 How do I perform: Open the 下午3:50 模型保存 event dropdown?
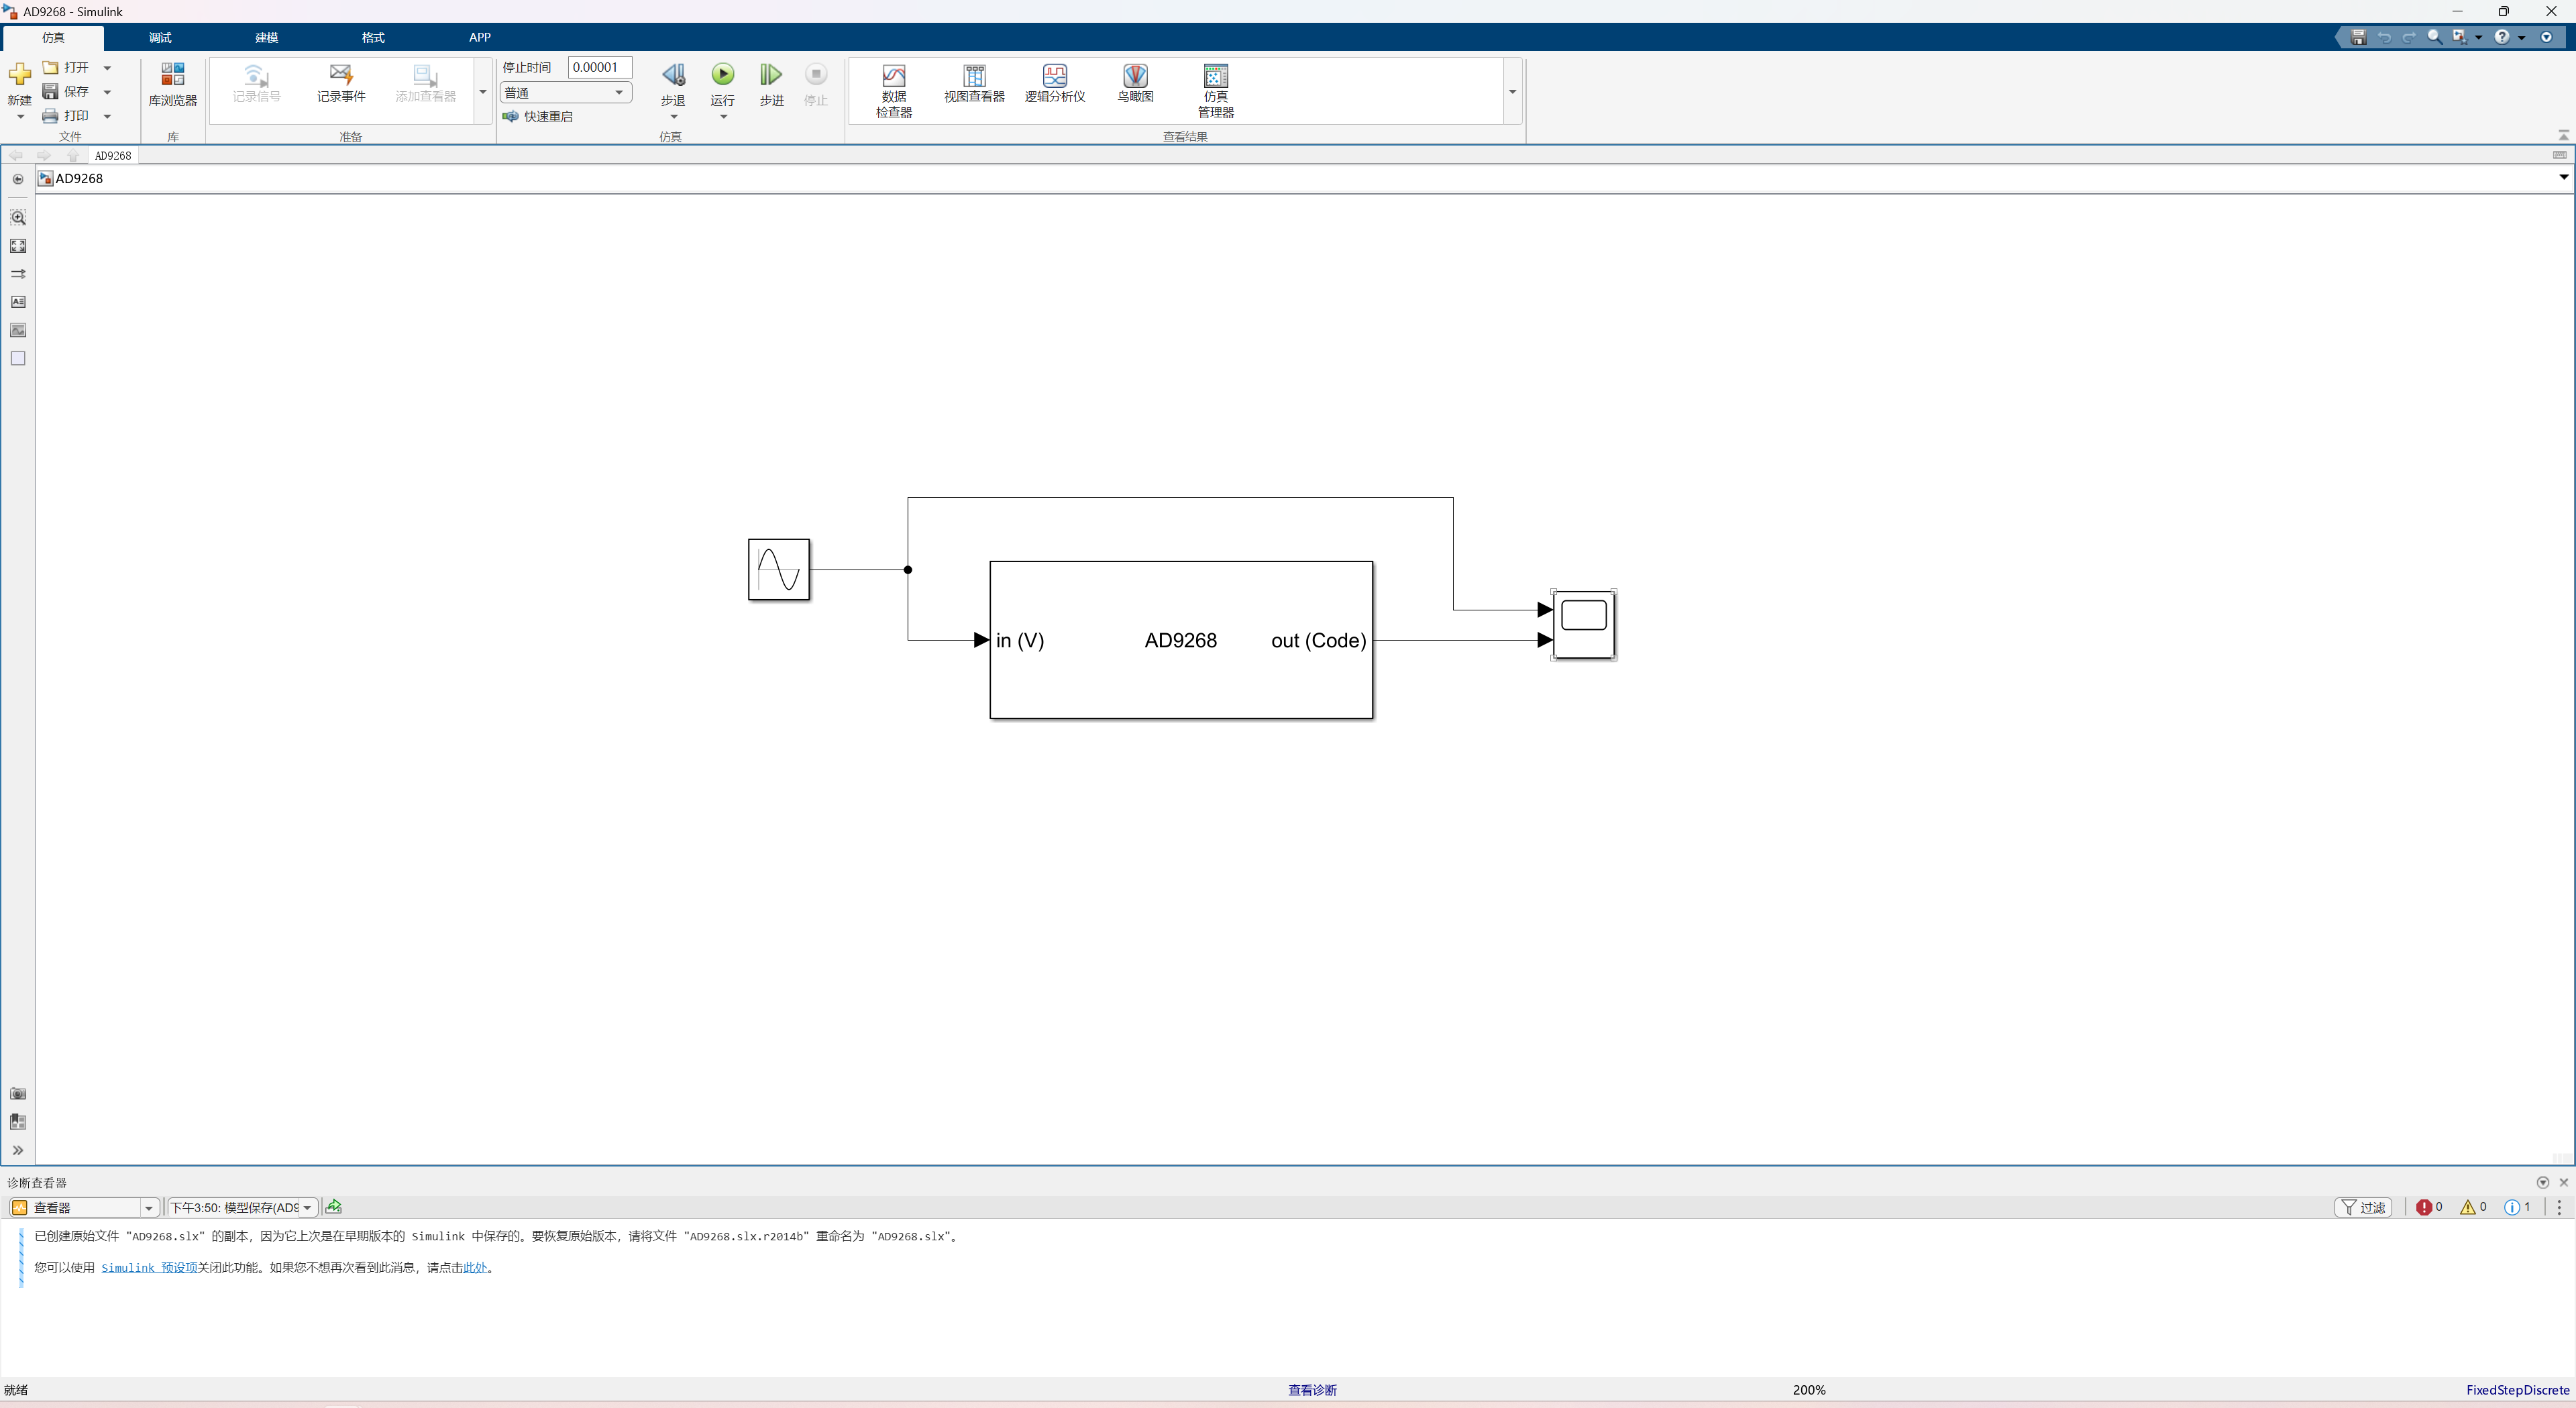(x=243, y=1208)
